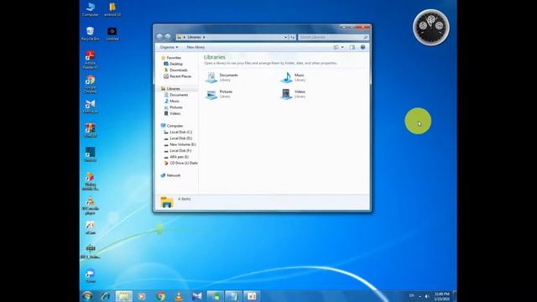Click Windows Media Player on taskbar
Screen dimensions: 537x302
pos(142,296)
